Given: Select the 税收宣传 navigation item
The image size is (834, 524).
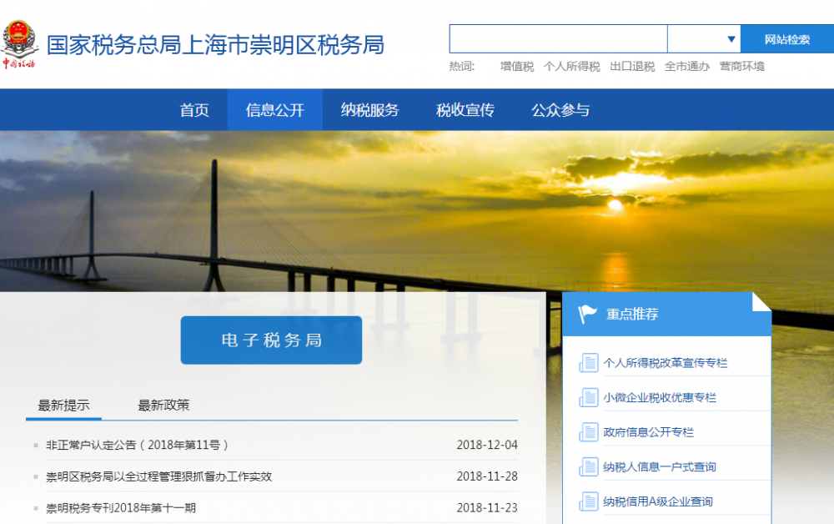Looking at the screenshot, I should pos(464,109).
